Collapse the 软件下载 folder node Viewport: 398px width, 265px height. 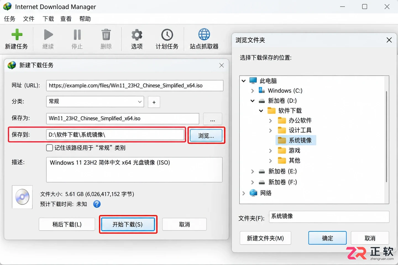pyautogui.click(x=261, y=111)
